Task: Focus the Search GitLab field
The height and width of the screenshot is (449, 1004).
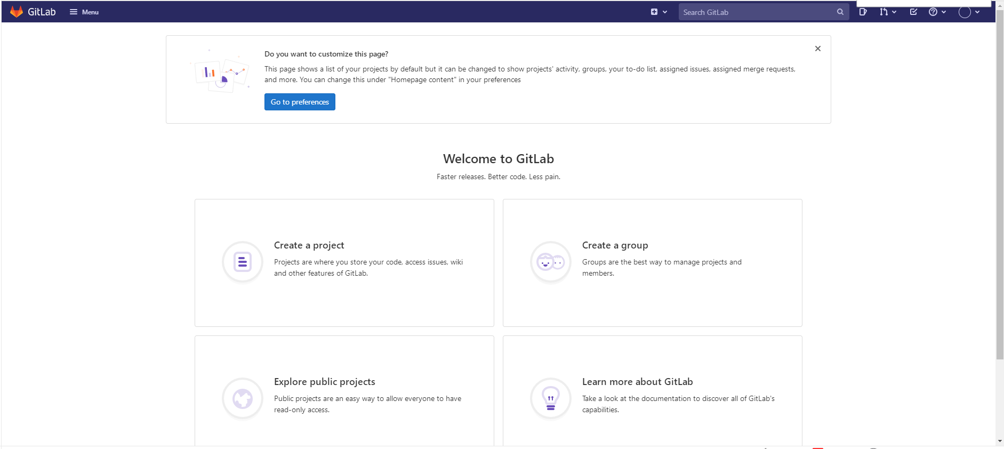Action: tap(764, 12)
